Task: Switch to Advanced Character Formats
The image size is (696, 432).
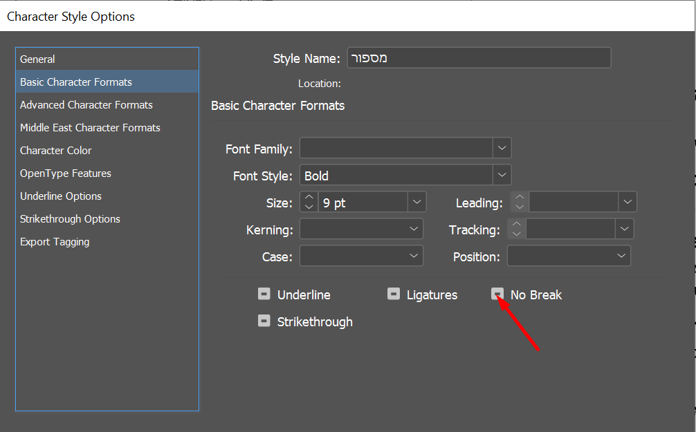Action: click(x=86, y=105)
